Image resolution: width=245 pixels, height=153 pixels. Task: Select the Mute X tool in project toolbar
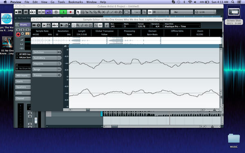pyautogui.click(x=103, y=12)
